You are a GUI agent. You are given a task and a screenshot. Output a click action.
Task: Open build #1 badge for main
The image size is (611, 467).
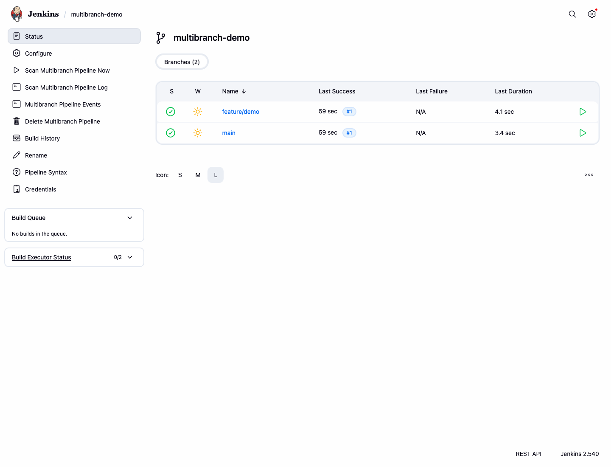(x=349, y=133)
